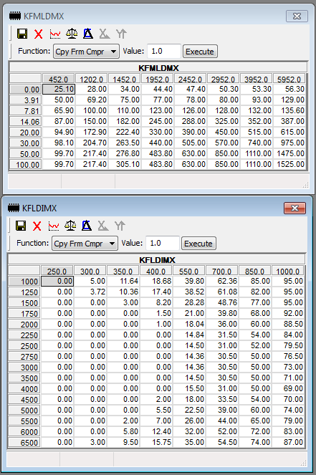This screenshot has width=316, height=475.
Task: Open Function dropdown in KFMLDMX window
Action: tap(86, 52)
